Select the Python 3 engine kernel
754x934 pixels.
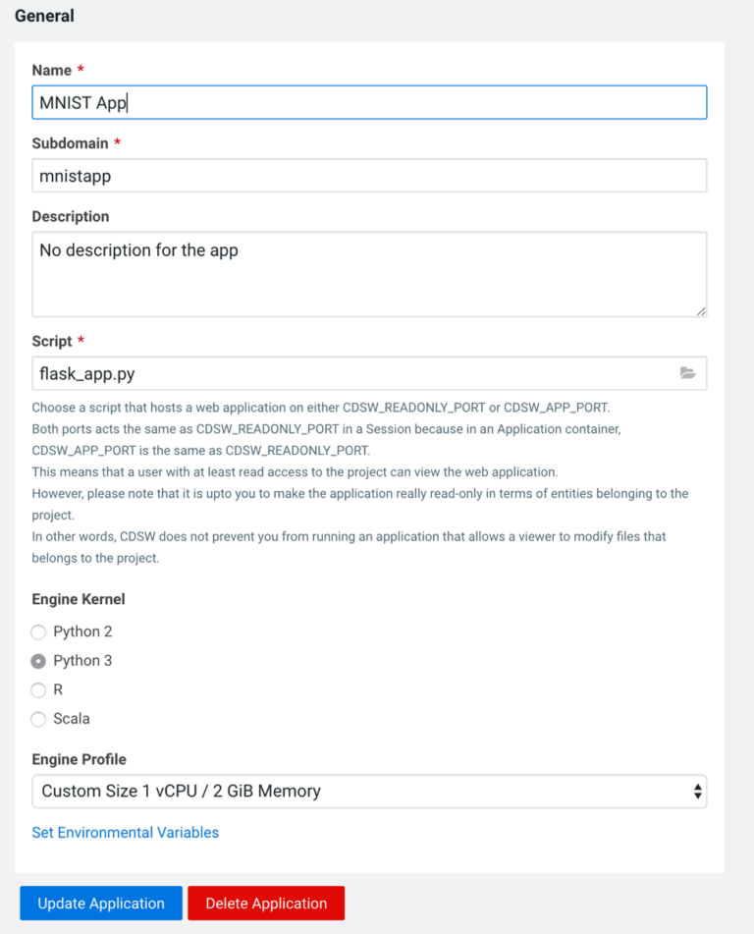tap(37, 660)
